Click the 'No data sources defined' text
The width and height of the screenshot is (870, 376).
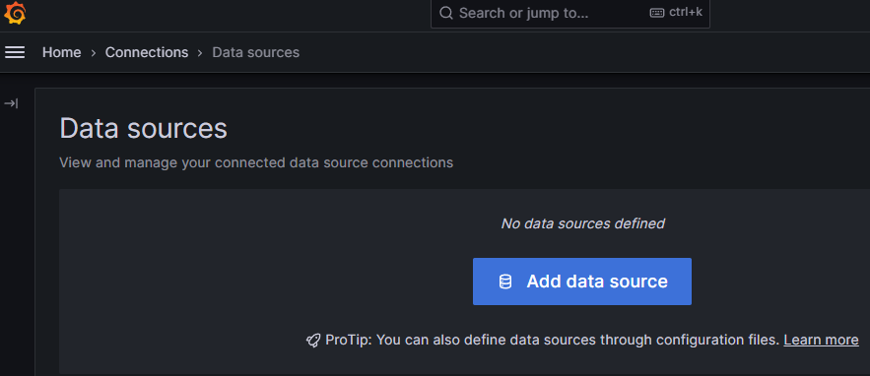point(582,223)
